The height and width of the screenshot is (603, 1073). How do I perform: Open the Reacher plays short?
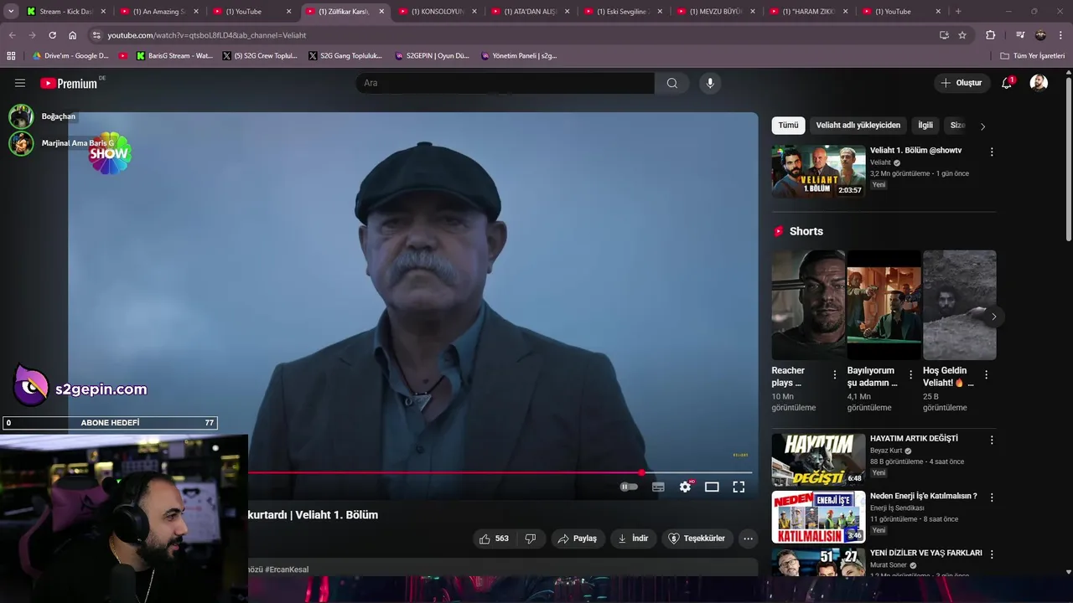808,305
